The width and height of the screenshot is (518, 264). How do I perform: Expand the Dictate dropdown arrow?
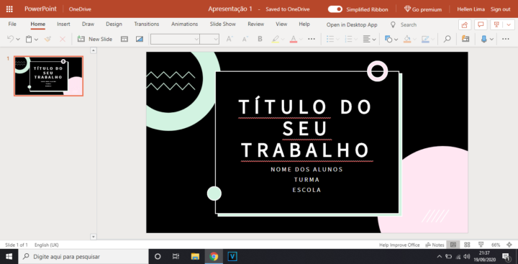point(491,40)
